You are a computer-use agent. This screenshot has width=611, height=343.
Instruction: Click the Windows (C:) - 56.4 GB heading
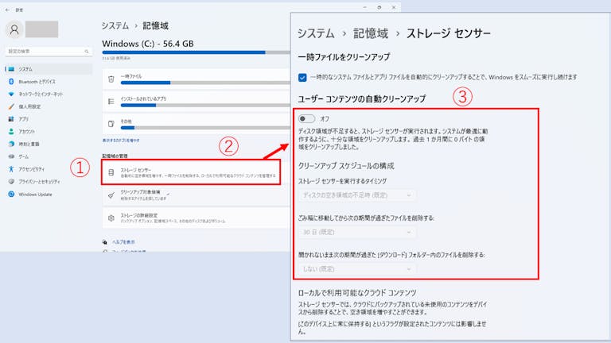148,44
